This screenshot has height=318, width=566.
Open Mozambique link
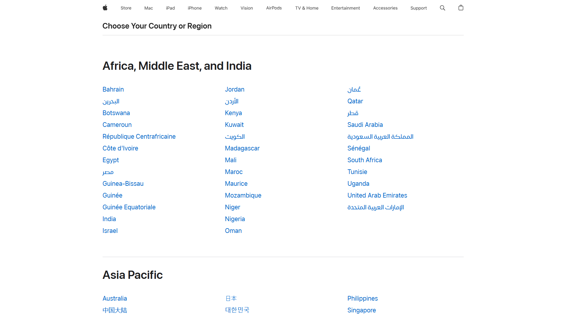[x=243, y=196]
